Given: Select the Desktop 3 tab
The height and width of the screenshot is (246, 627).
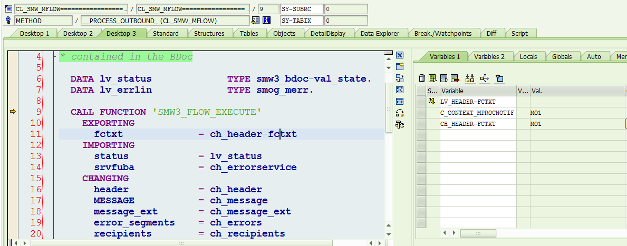Looking at the screenshot, I should point(121,34).
